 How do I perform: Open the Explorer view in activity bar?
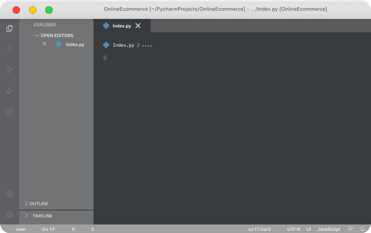tap(10, 29)
